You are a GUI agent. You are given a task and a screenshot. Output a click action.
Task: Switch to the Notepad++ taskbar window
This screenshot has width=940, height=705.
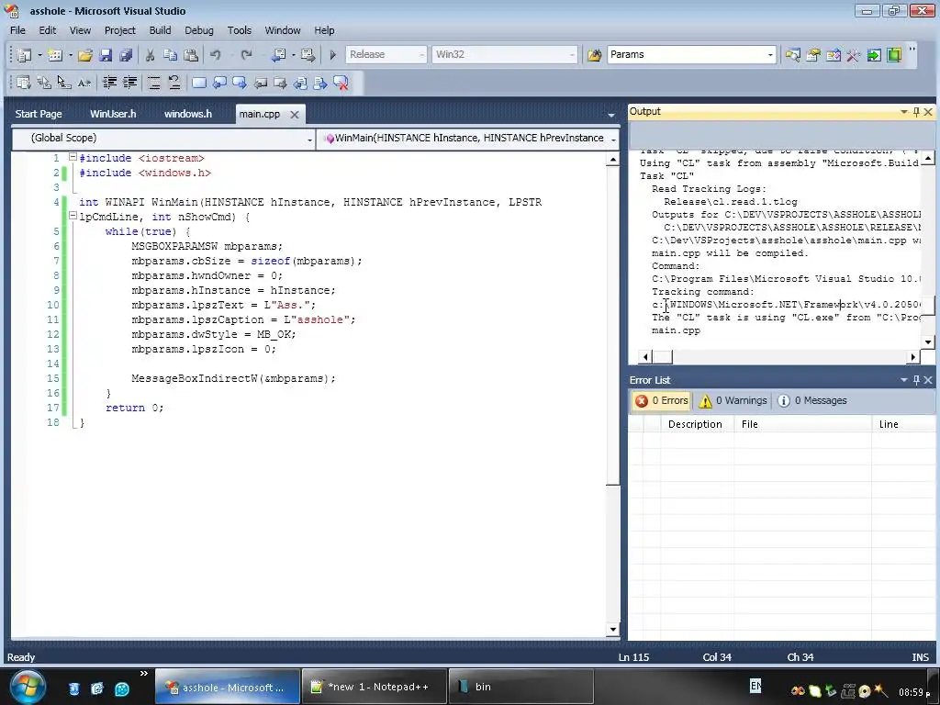point(375,687)
